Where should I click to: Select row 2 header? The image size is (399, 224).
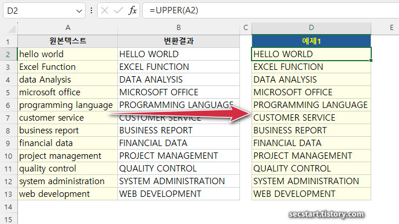pos(8,54)
